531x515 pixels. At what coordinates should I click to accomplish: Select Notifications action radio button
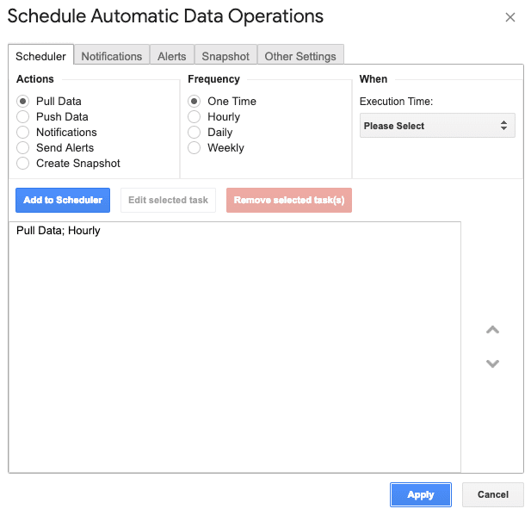(x=22, y=132)
